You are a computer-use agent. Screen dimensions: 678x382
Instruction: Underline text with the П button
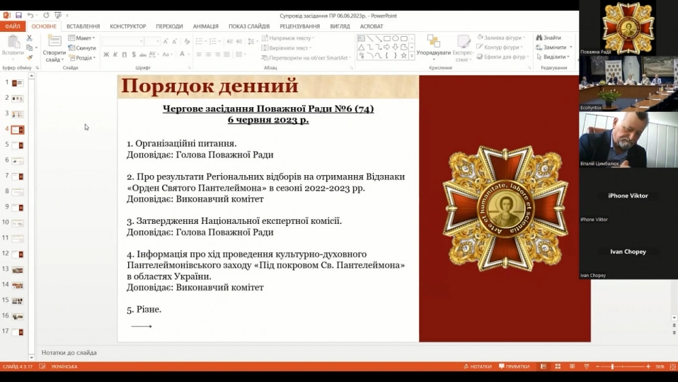125,54
